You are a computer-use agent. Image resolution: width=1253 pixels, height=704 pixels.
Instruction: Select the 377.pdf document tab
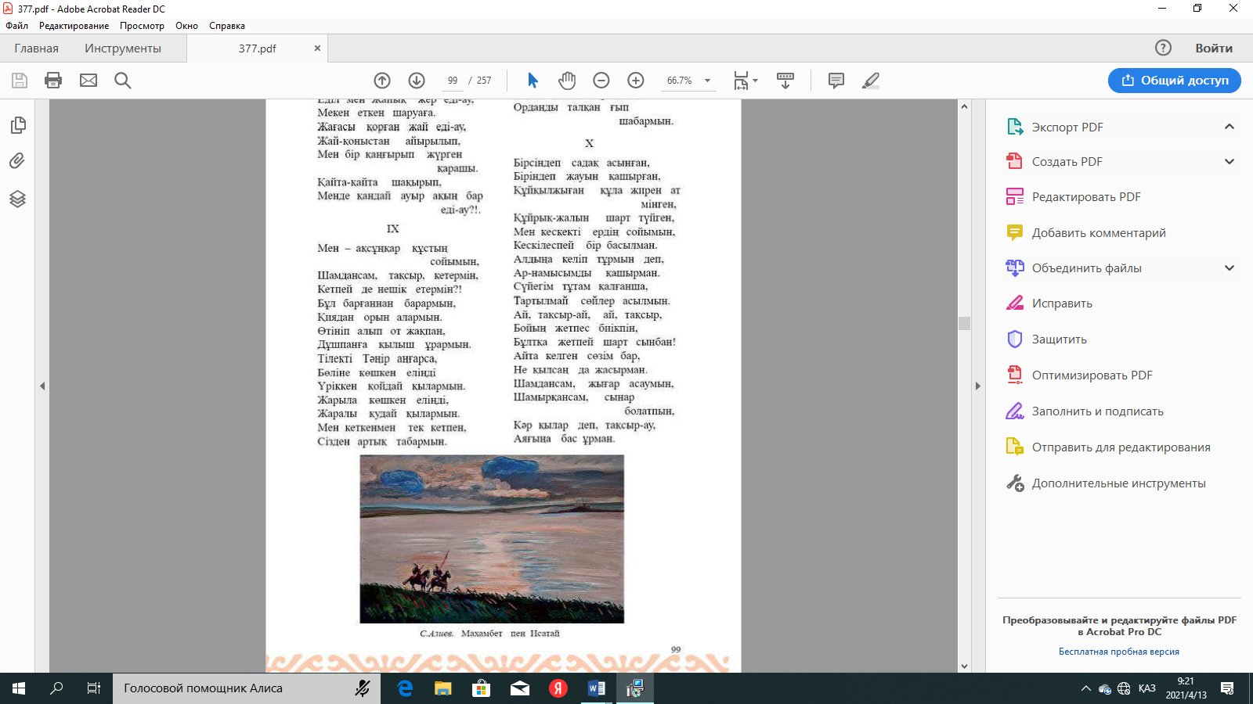(257, 48)
